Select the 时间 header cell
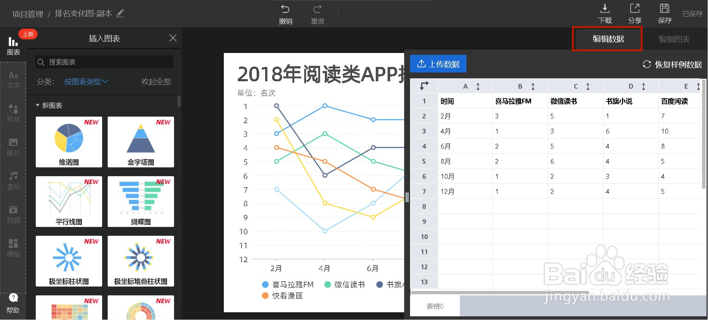The height and width of the screenshot is (320, 708). (465, 101)
